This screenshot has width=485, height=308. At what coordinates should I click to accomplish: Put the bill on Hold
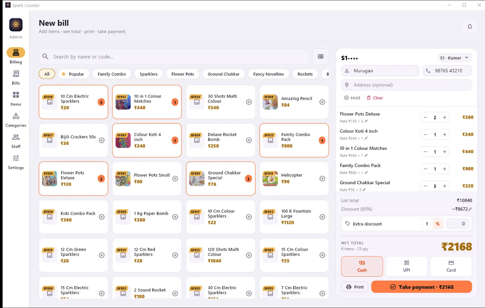coord(352,98)
